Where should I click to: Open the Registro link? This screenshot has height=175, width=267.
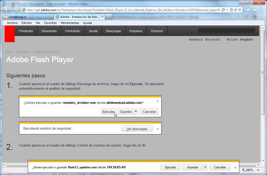point(247,40)
